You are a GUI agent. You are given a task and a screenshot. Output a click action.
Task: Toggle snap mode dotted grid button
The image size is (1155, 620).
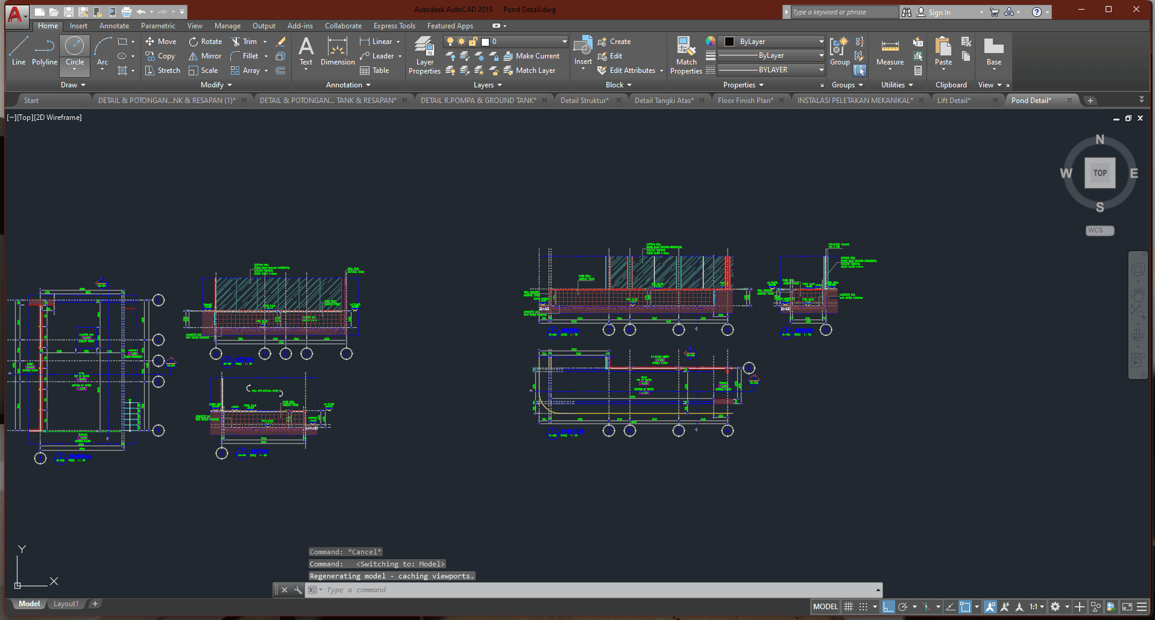pyautogui.click(x=863, y=607)
